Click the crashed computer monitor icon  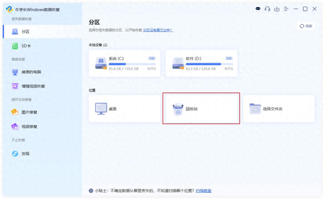pos(15,72)
